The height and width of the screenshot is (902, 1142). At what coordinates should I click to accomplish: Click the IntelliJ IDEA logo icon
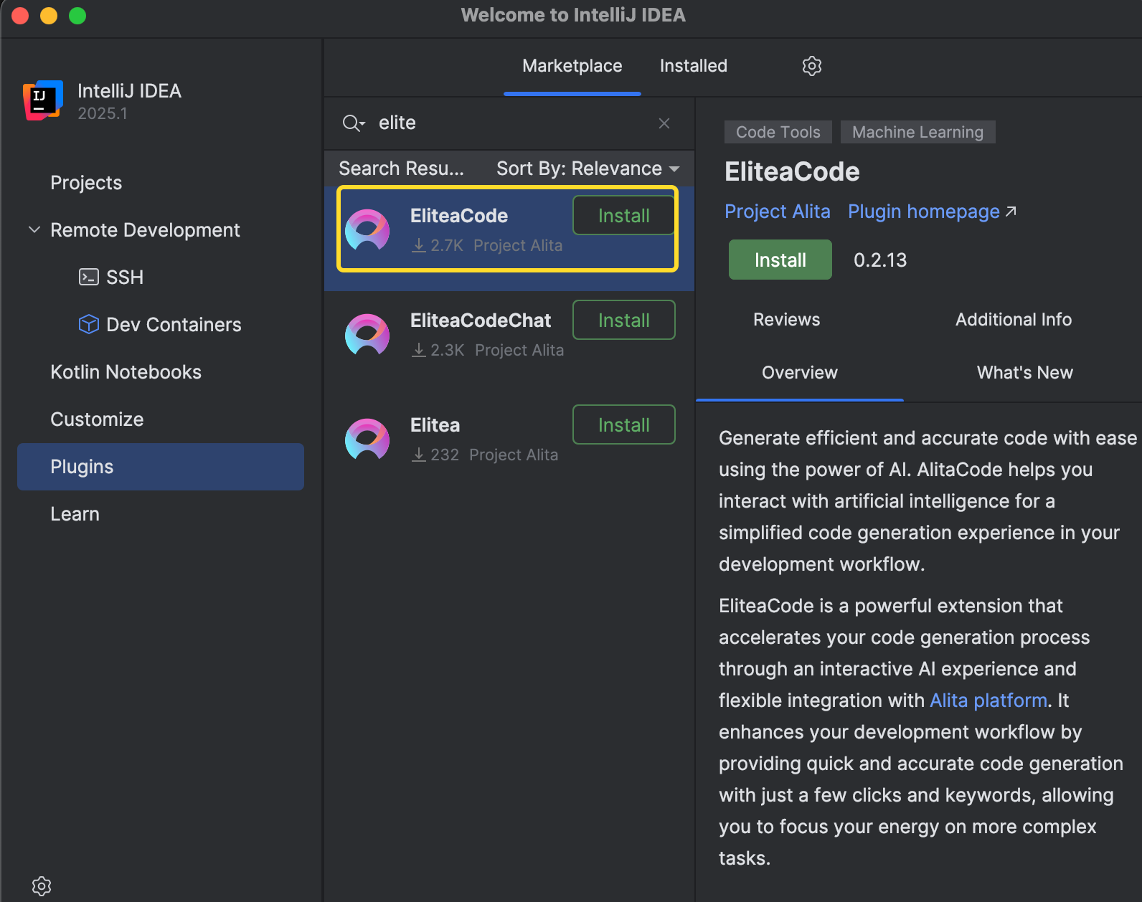(x=43, y=100)
